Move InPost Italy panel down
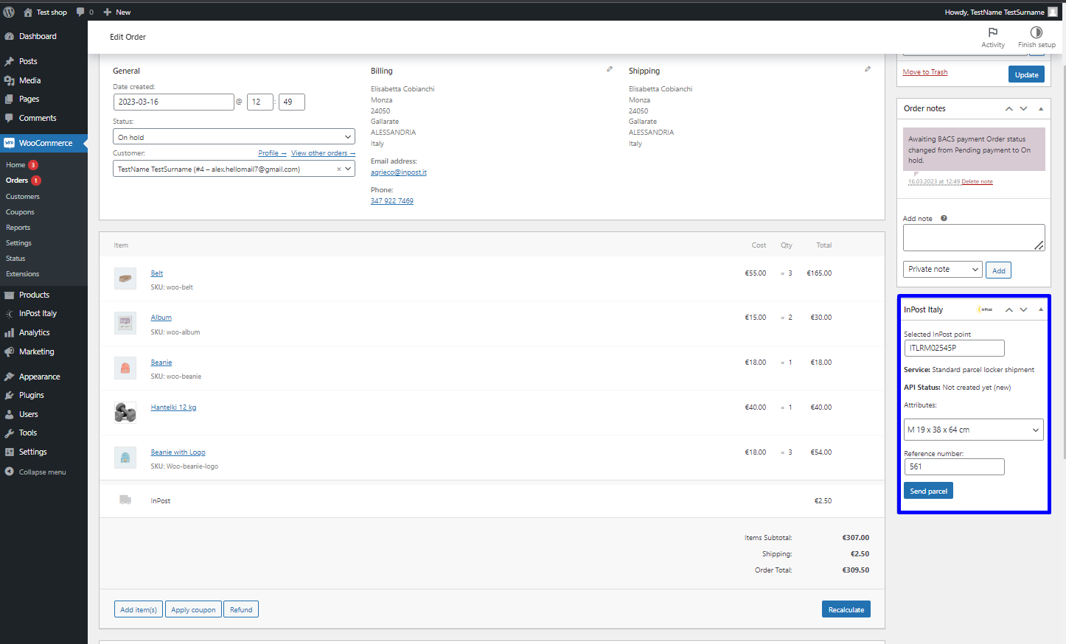The width and height of the screenshot is (1066, 644). (1023, 309)
